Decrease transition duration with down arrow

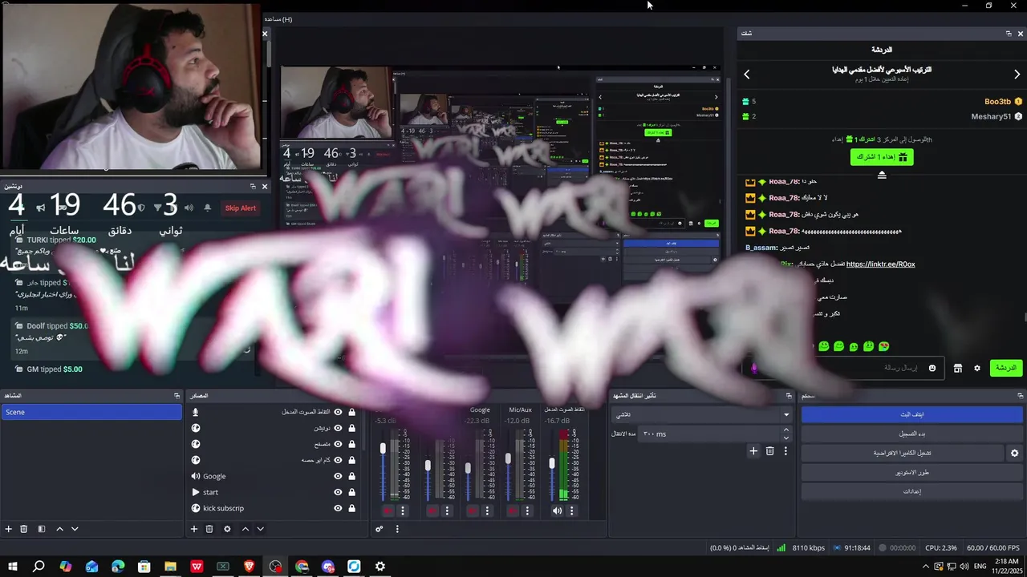click(x=786, y=438)
